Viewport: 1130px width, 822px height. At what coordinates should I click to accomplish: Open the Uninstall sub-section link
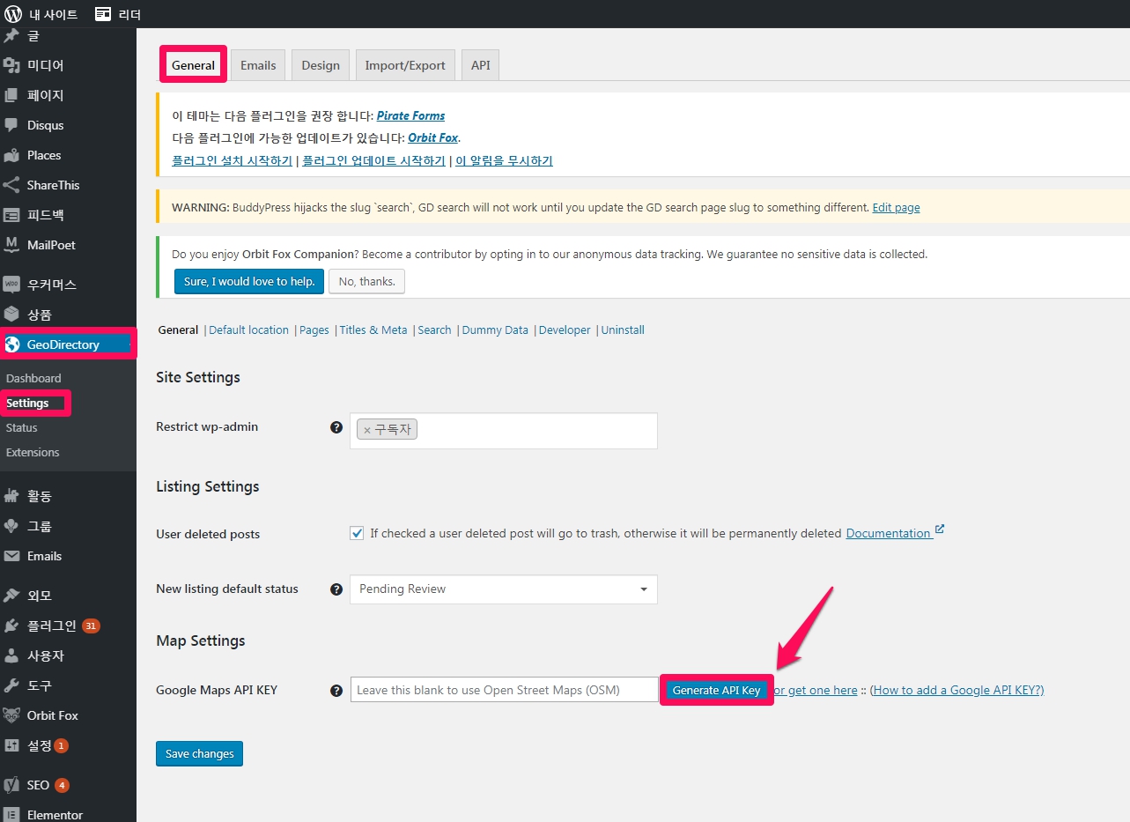click(623, 330)
